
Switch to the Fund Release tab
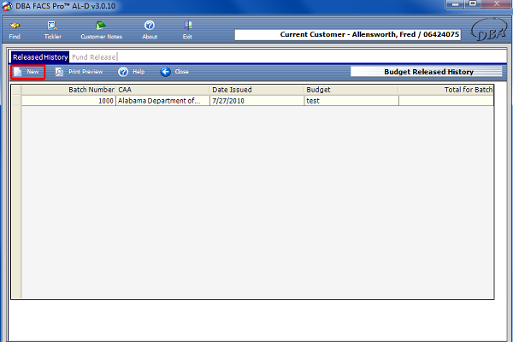point(94,57)
